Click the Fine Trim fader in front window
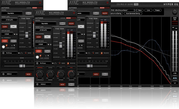Image resolution: width=179 pixels, height=109 pixels. pos(61,45)
